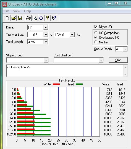Select the I/O Comparison radio button

click(96, 33)
